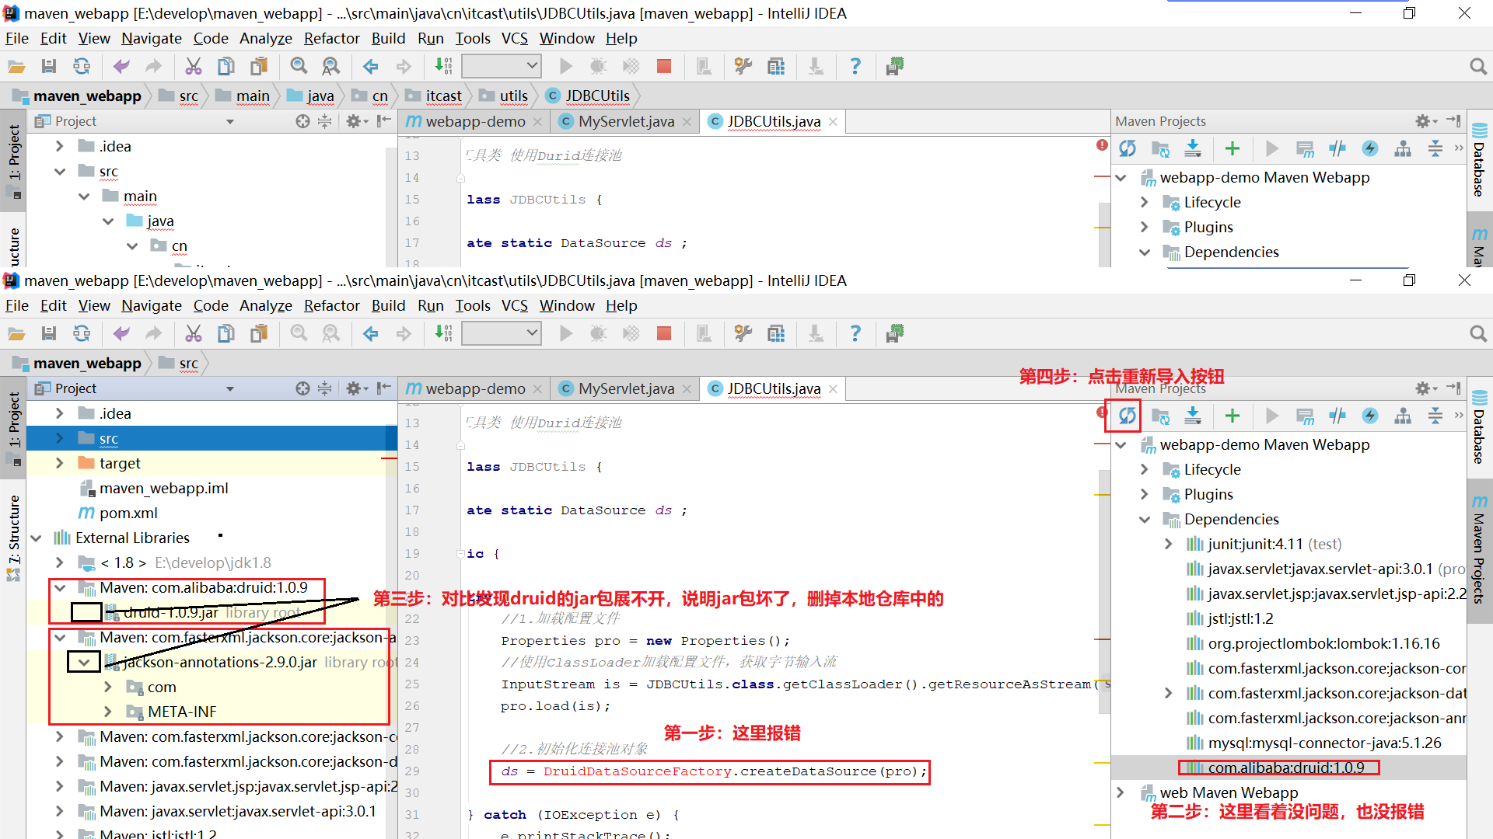This screenshot has height=839, width=1493.
Task: Click Search Everywhere magnifier in lower window
Action: click(x=1478, y=333)
